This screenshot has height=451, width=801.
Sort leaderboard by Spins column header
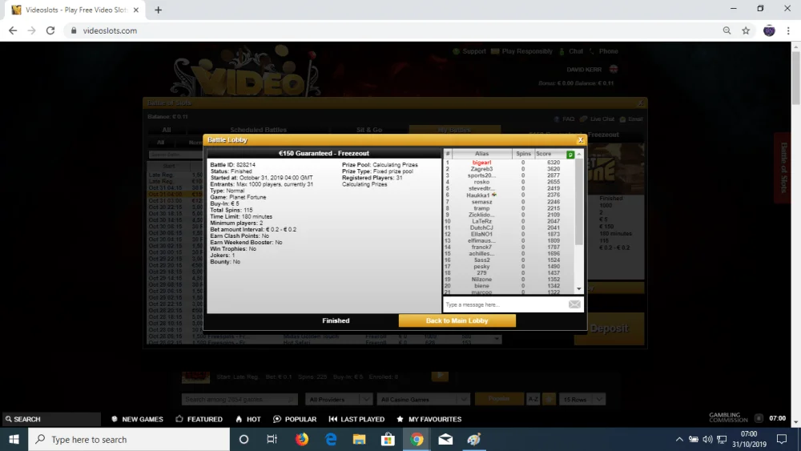[523, 154]
